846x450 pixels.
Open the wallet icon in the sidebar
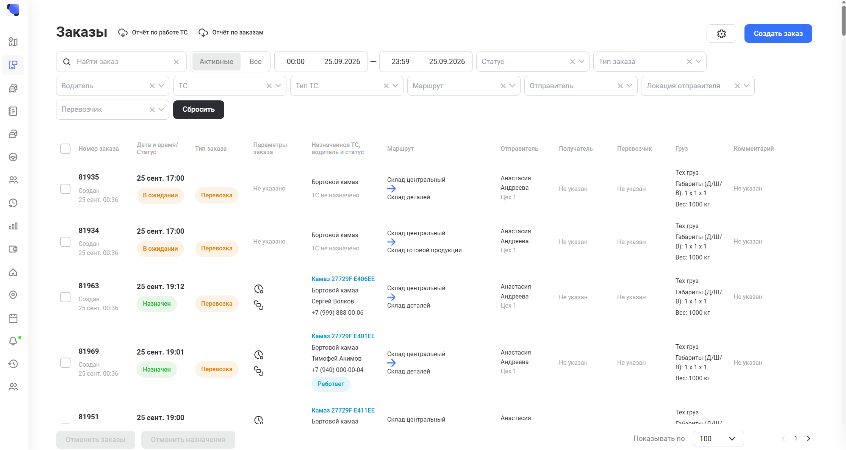click(x=13, y=249)
